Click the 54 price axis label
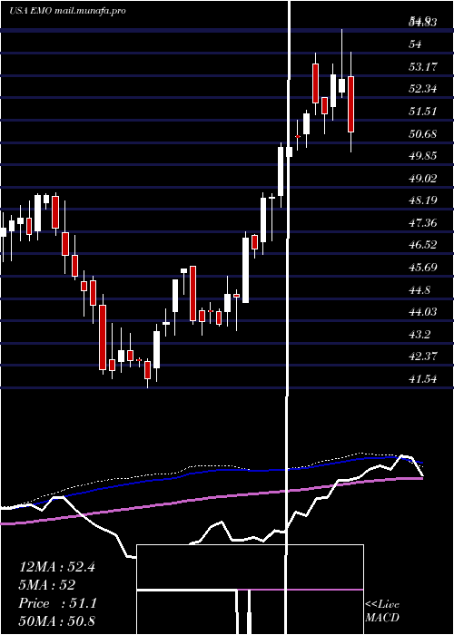The height and width of the screenshot is (635, 454). (415, 44)
